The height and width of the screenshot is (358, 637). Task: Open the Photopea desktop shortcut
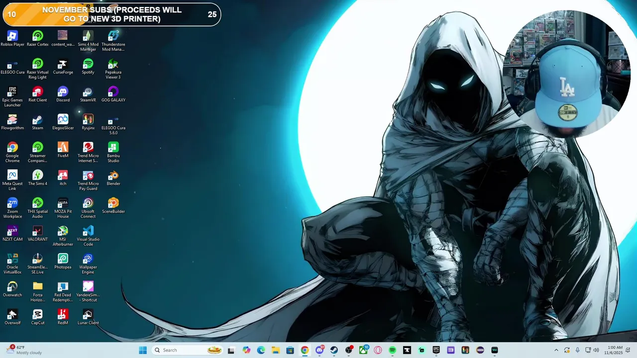[63, 262]
